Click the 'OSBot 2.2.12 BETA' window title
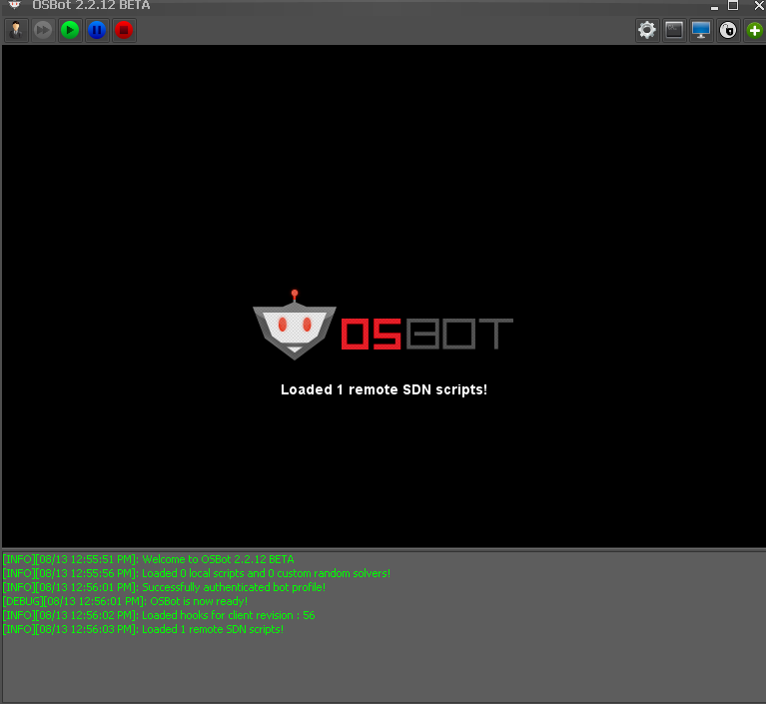The height and width of the screenshot is (704, 766). click(91, 5)
